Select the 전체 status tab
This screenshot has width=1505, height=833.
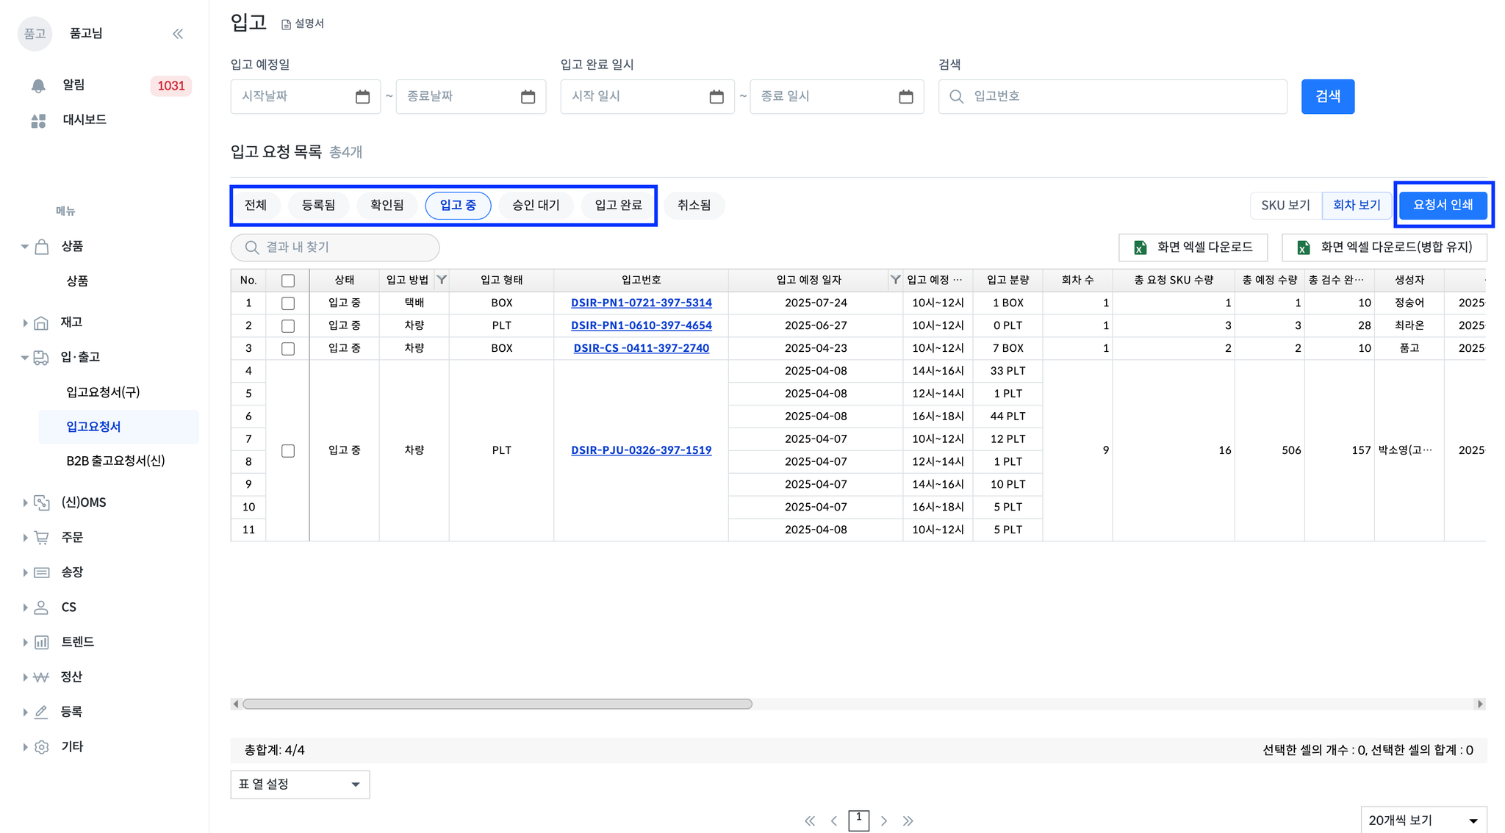tap(256, 206)
